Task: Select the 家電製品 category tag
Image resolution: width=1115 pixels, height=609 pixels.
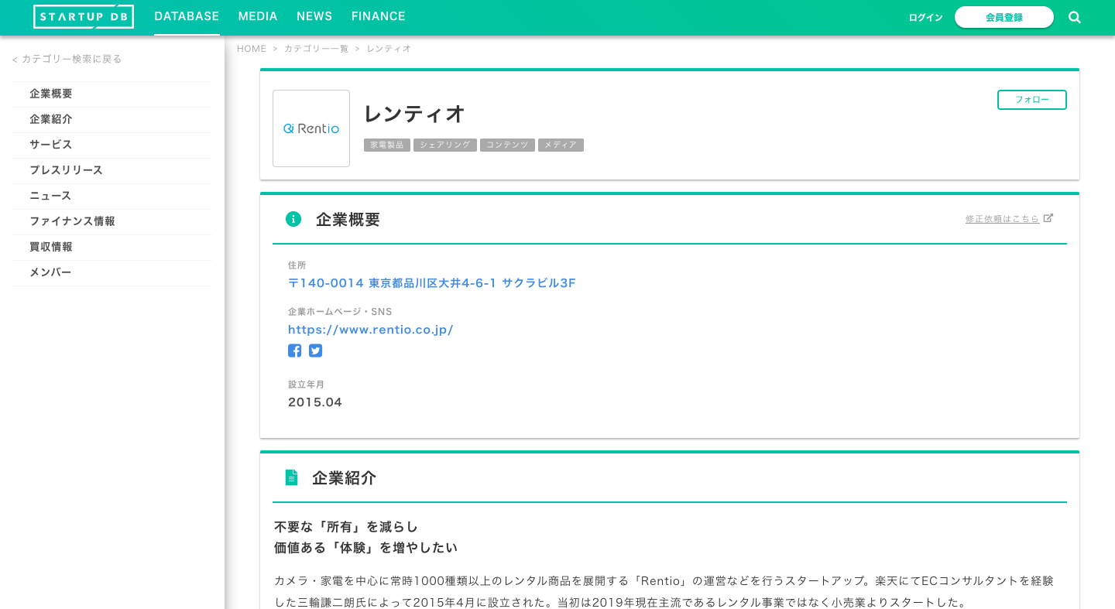Action: tap(387, 145)
